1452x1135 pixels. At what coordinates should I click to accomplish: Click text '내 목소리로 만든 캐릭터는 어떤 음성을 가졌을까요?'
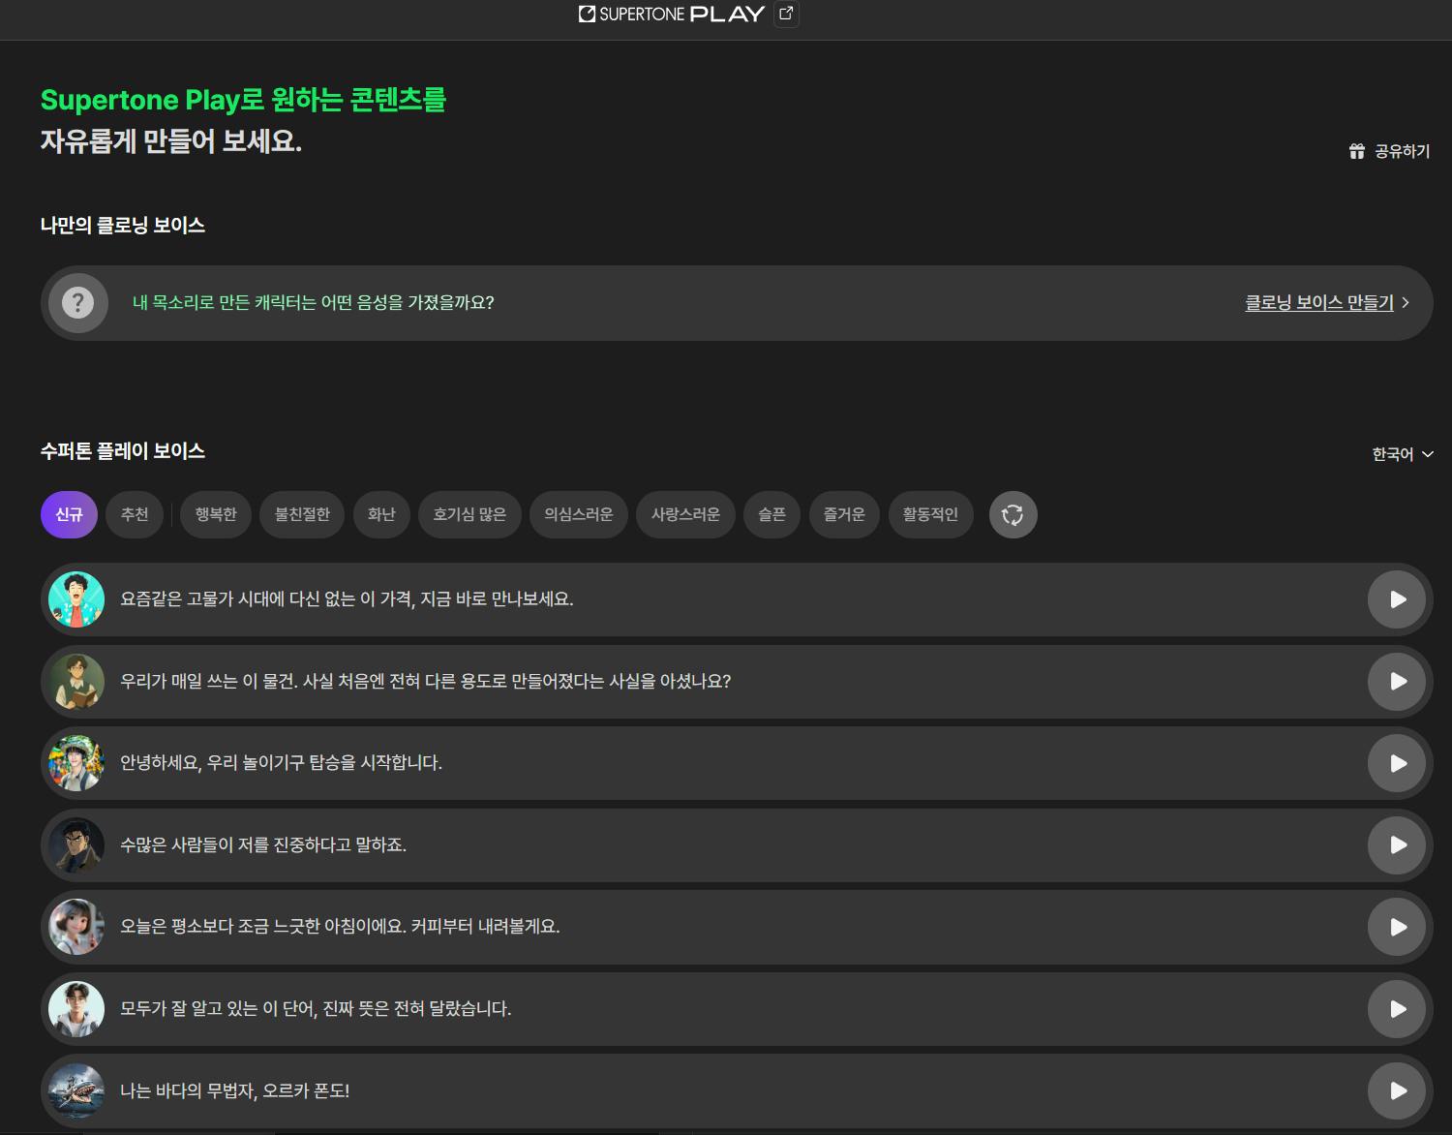314,303
